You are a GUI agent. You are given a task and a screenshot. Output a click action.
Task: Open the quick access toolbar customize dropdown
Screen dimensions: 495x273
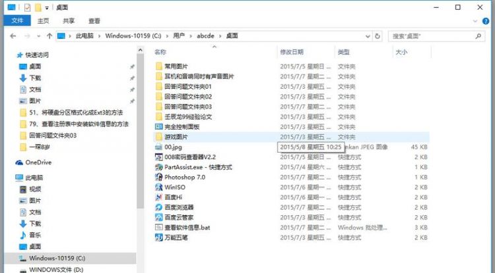coord(47,7)
